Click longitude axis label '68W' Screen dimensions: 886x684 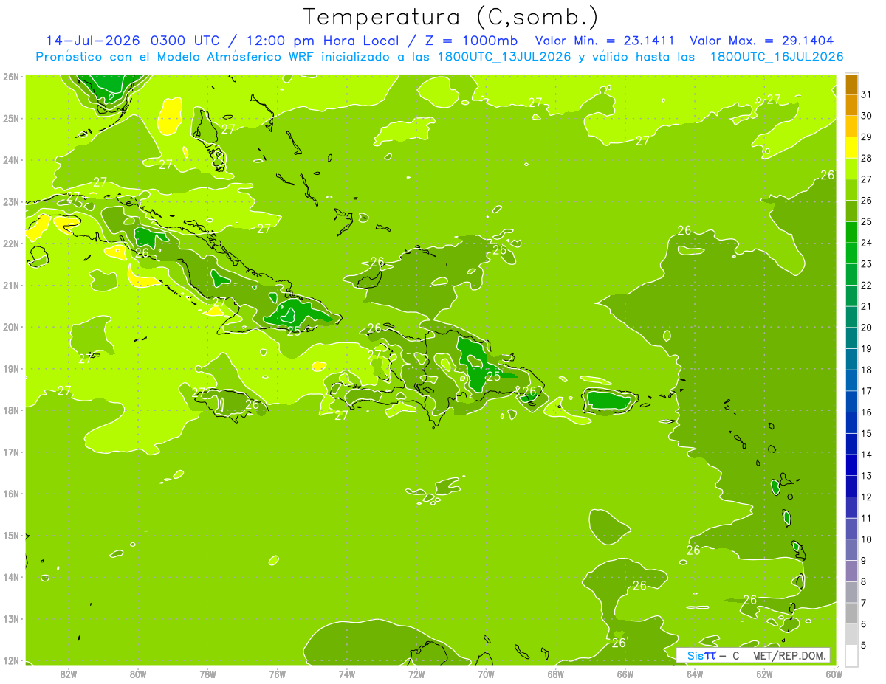tap(555, 674)
